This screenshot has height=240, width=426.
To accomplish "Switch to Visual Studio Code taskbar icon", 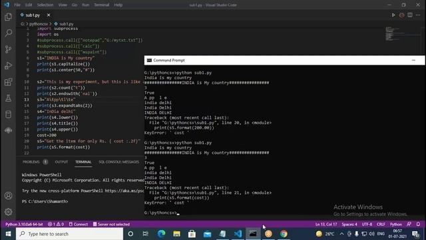I will tap(238, 234).
